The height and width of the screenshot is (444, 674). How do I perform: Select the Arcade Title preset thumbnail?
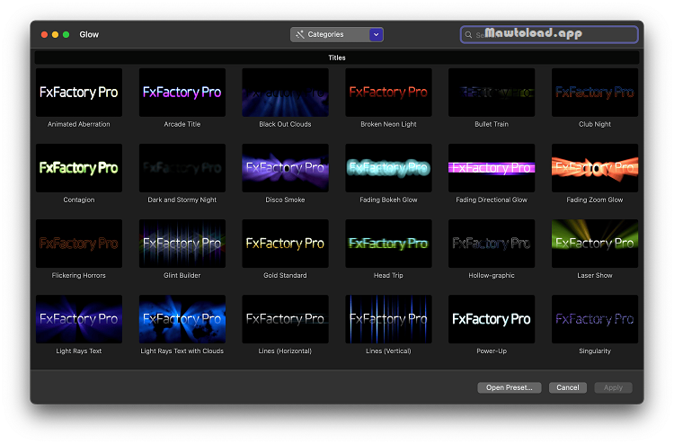[x=182, y=93]
